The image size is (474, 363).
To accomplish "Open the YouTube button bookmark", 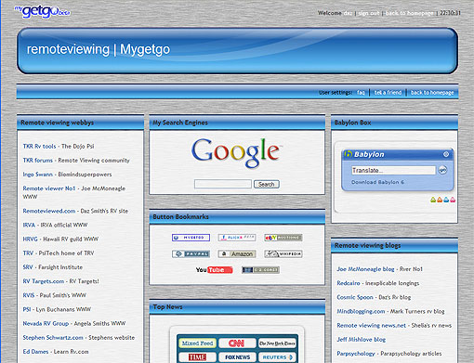I will pos(214,270).
